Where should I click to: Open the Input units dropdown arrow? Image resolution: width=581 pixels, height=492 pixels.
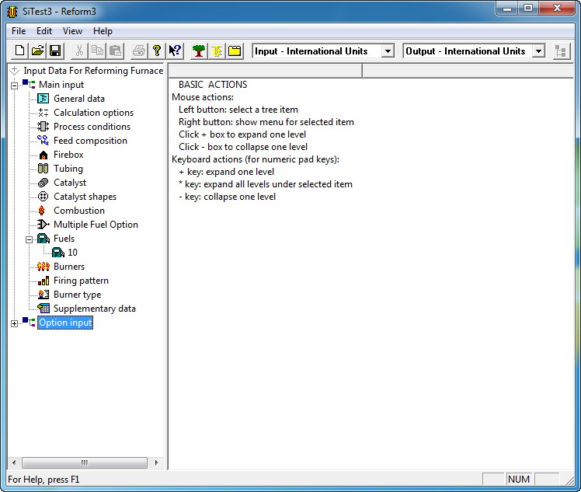388,51
